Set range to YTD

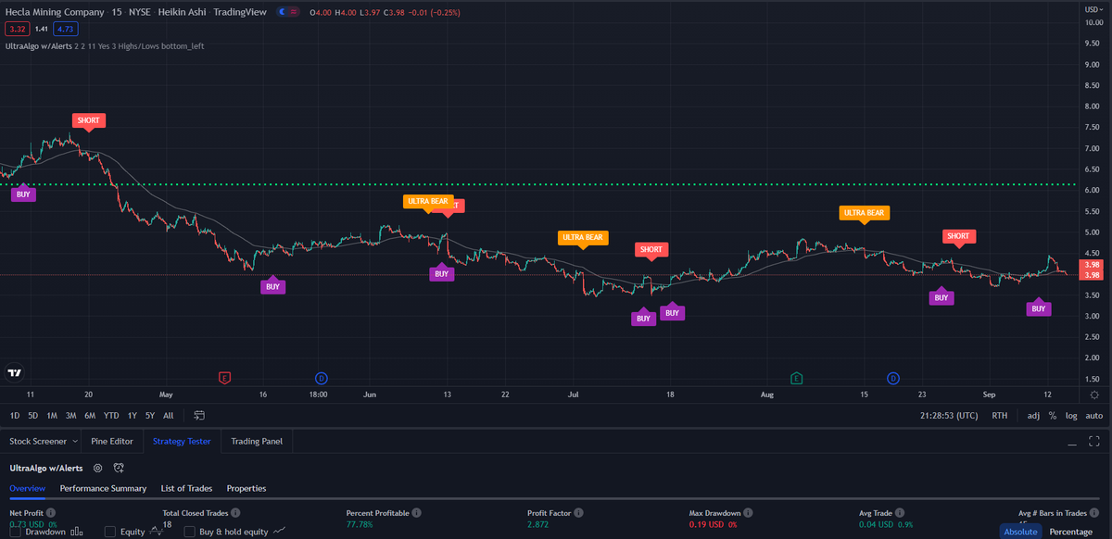pyautogui.click(x=111, y=416)
